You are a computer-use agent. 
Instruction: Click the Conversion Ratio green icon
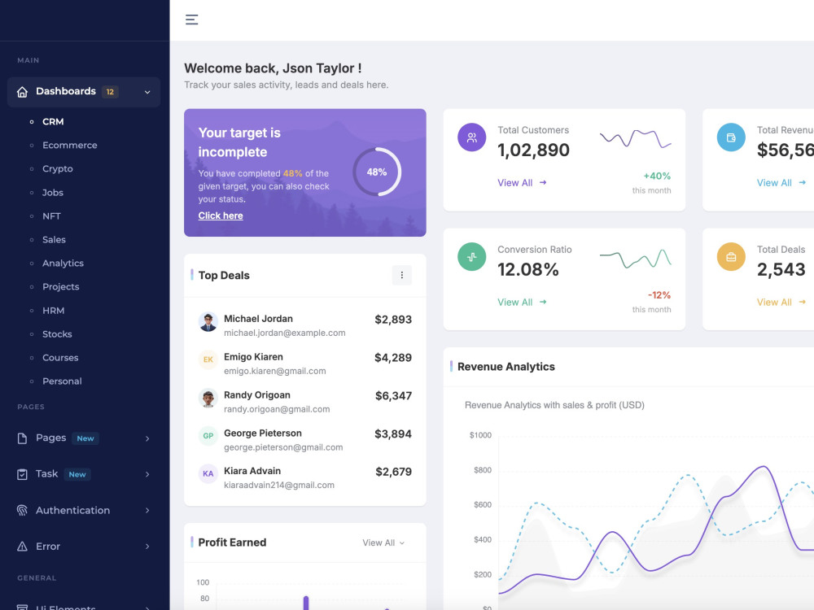pyautogui.click(x=471, y=257)
